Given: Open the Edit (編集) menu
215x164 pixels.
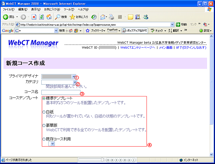Looking at the screenshot, I should (23, 9).
